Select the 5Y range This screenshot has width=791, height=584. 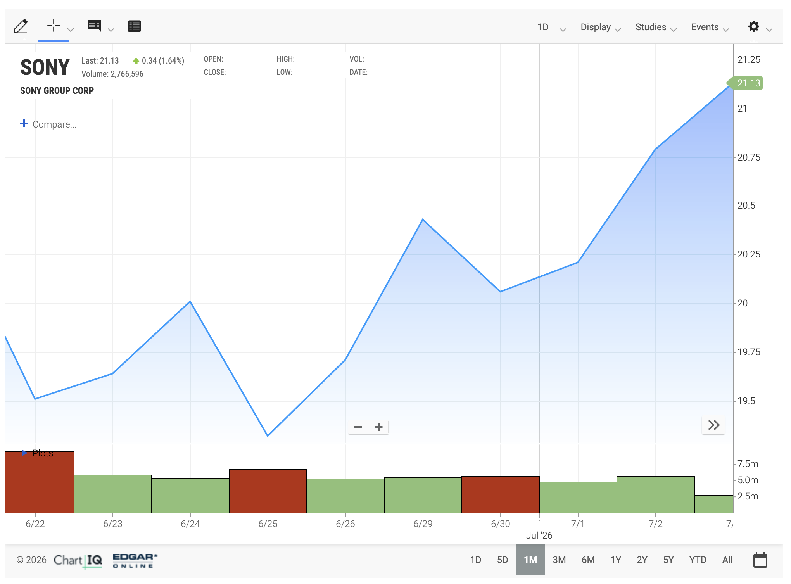point(668,560)
